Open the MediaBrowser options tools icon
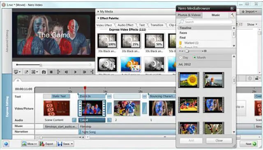The width and height of the screenshot is (263, 150). [232, 15]
